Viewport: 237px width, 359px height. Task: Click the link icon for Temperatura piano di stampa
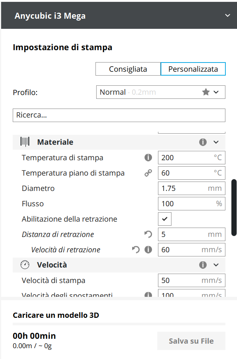(148, 173)
